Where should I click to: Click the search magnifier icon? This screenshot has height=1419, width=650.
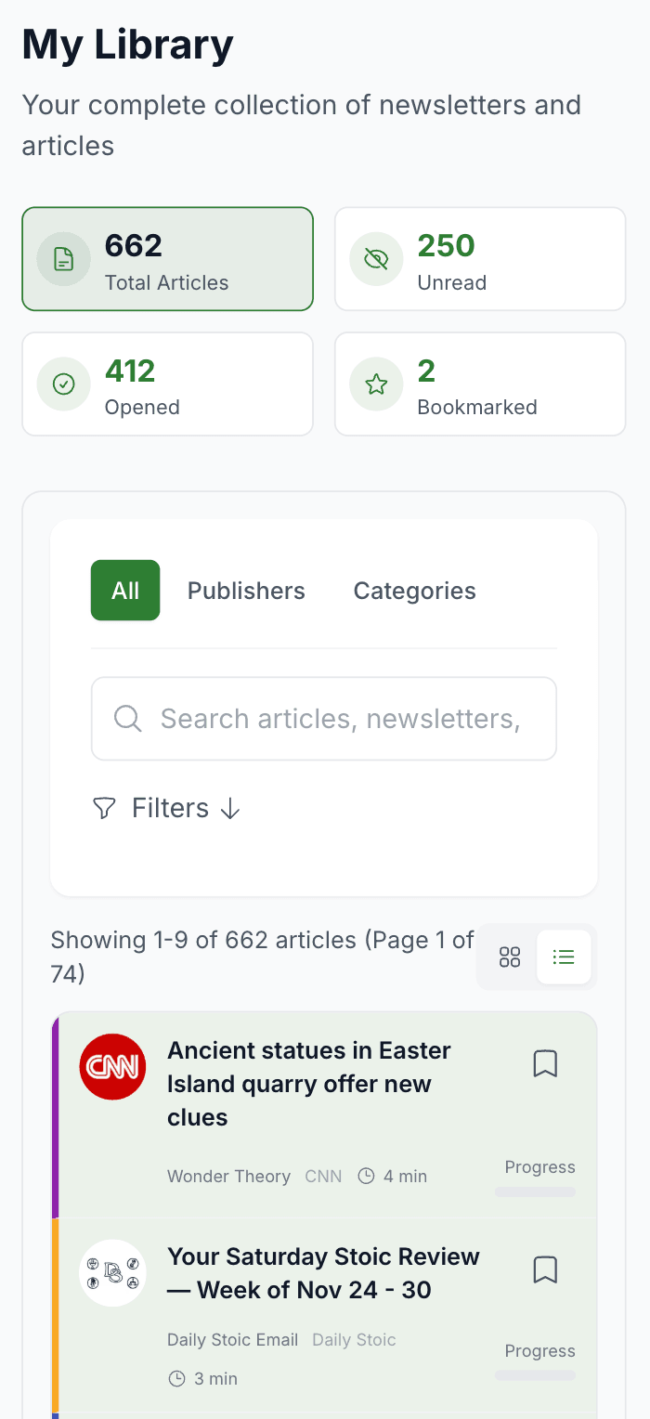pyautogui.click(x=127, y=718)
